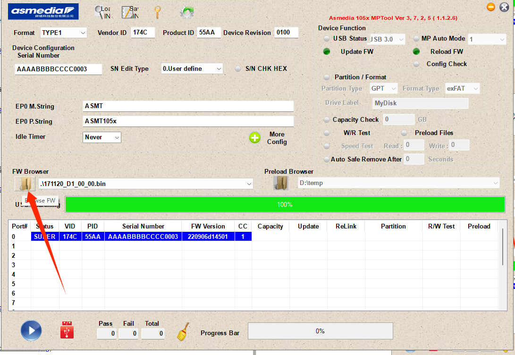Click the Capacity column header
515x355 pixels.
270,226
